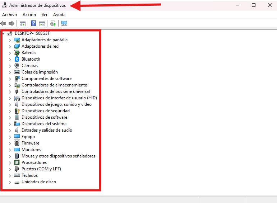Viewport: 277px width, 203px height.
Task: Click the Dispositivos de seguridad key icon
Action: click(x=17, y=111)
